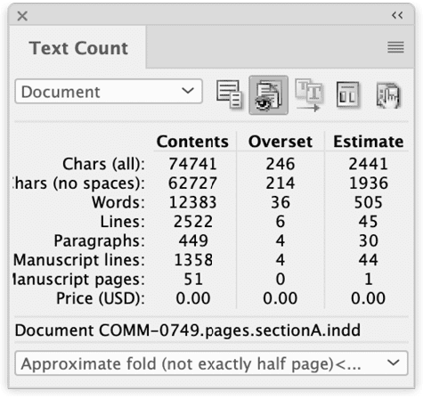Select the Contents column header
Image resolution: width=423 pixels, height=399 pixels.
point(192,142)
